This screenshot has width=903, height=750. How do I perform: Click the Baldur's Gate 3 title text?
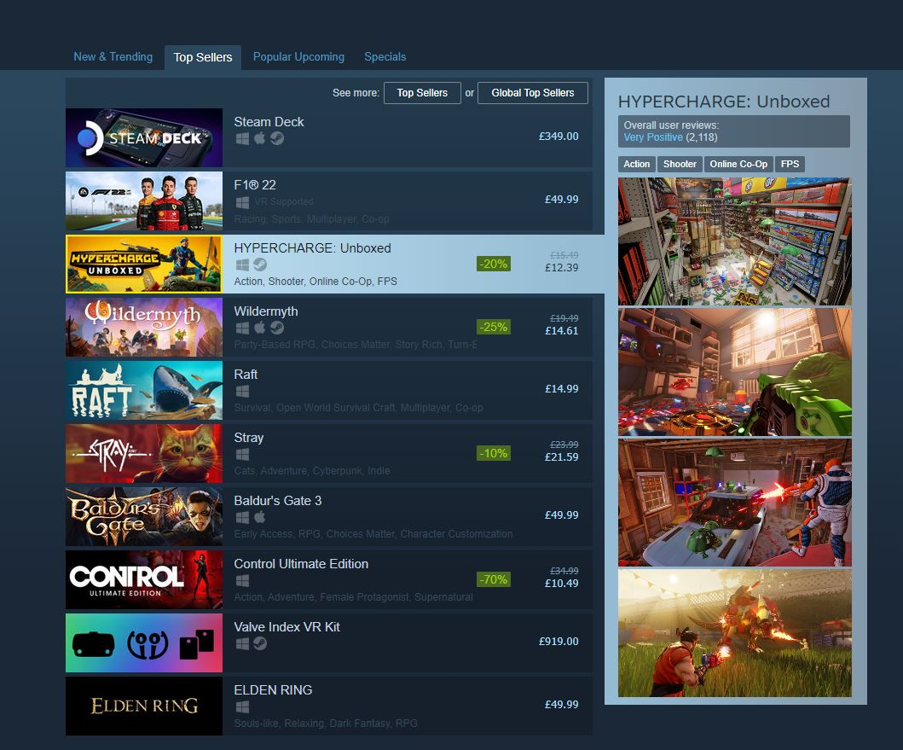pos(278,501)
